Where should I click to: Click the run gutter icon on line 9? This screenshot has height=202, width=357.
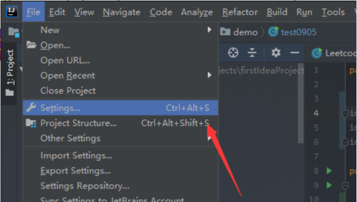point(329,185)
